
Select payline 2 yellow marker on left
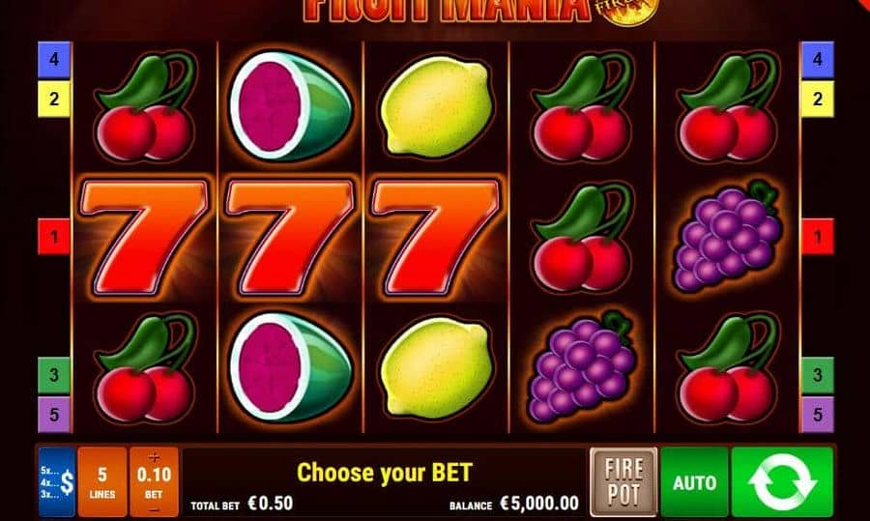[54, 99]
